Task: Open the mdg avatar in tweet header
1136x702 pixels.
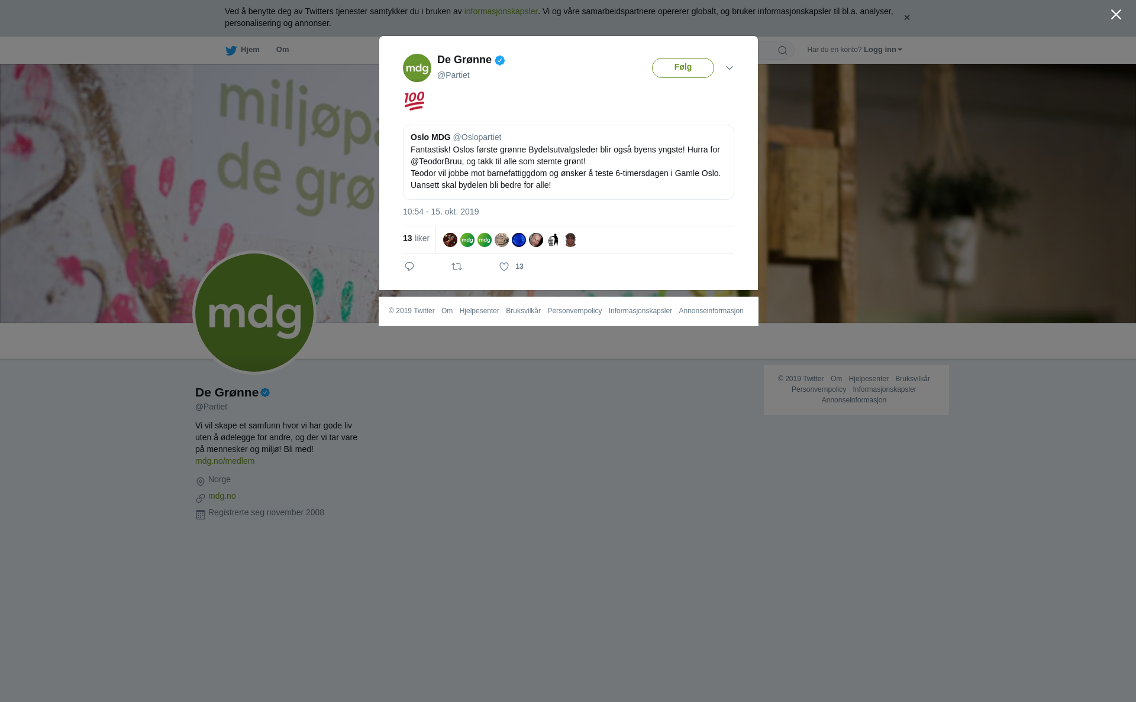Action: coord(417,68)
